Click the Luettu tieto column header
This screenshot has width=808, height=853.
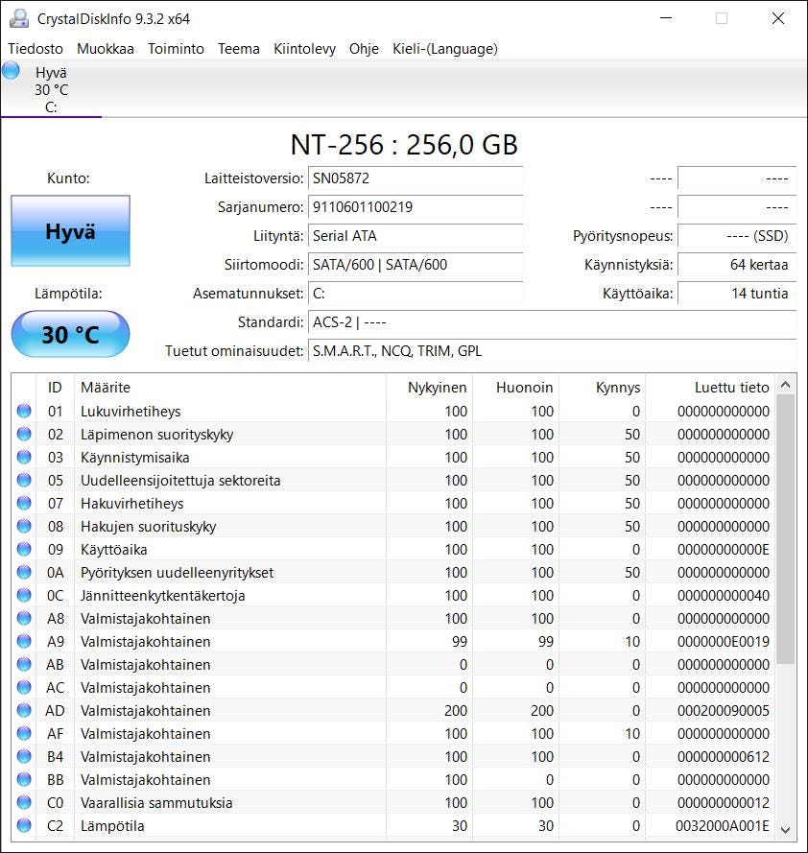(731, 388)
